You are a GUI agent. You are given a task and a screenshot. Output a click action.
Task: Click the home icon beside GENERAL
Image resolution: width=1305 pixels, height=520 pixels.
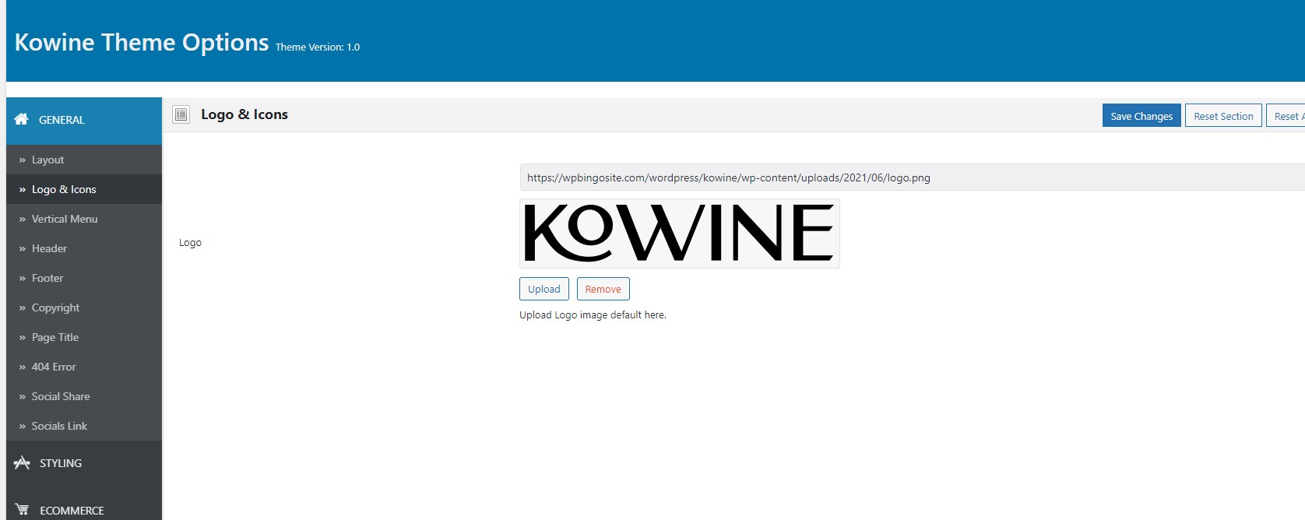point(21,119)
